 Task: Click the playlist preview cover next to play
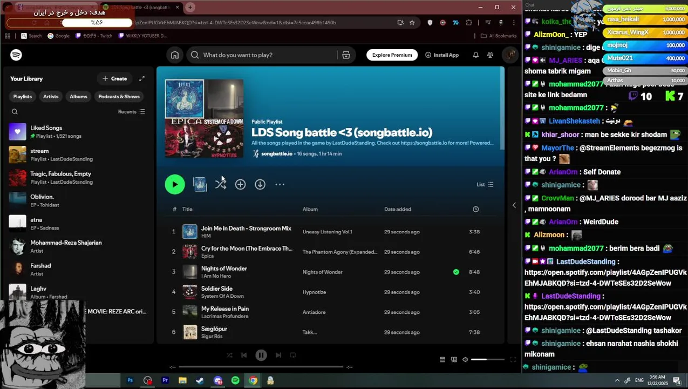[200, 184]
